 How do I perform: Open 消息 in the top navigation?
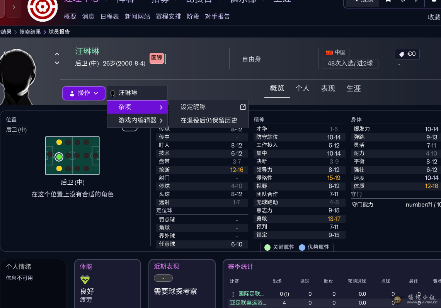(88, 17)
